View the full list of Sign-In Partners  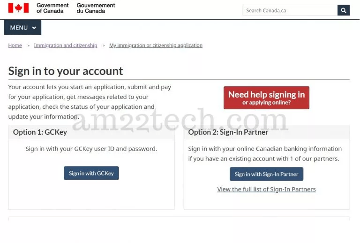click(266, 189)
